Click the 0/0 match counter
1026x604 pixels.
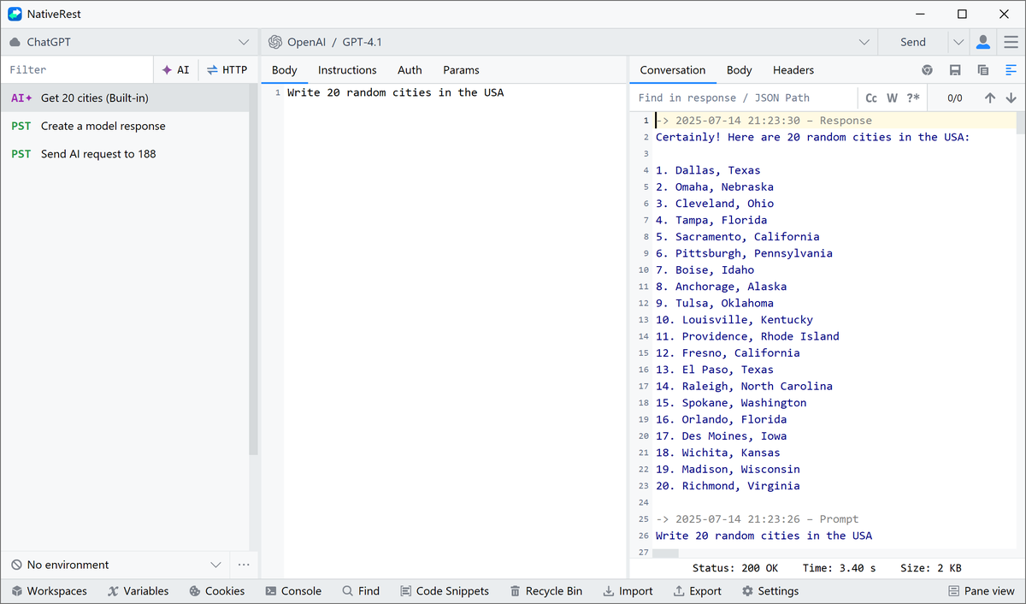coord(955,98)
